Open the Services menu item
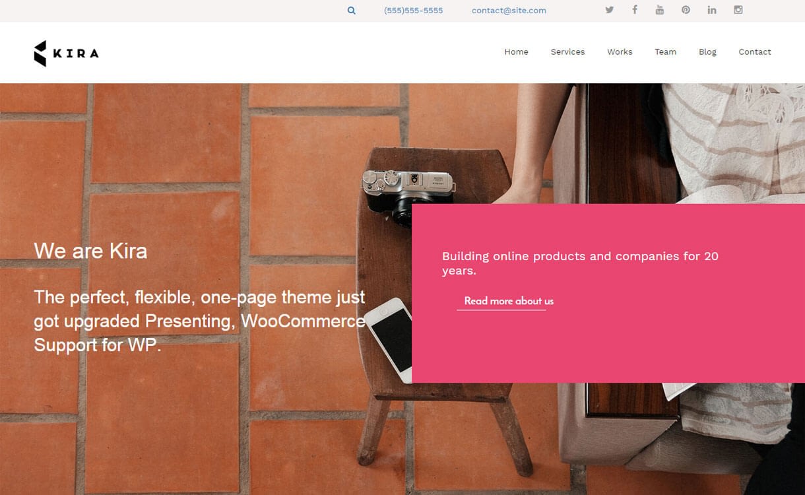 [x=568, y=52]
